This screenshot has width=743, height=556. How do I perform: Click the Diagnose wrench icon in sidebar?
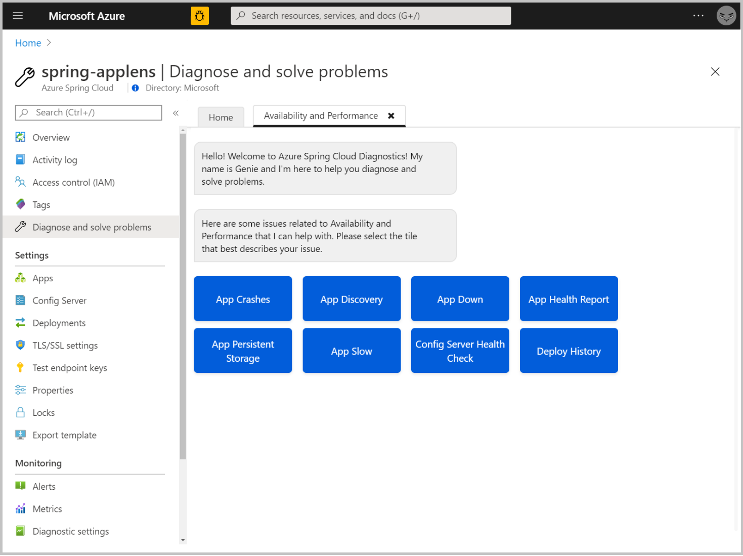(20, 227)
